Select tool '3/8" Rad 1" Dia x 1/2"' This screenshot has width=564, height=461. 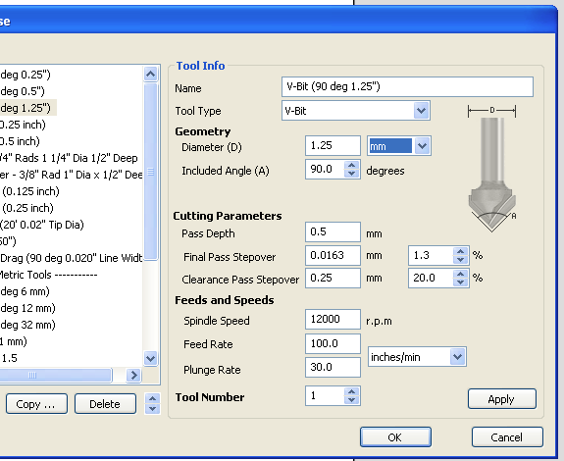72,175
